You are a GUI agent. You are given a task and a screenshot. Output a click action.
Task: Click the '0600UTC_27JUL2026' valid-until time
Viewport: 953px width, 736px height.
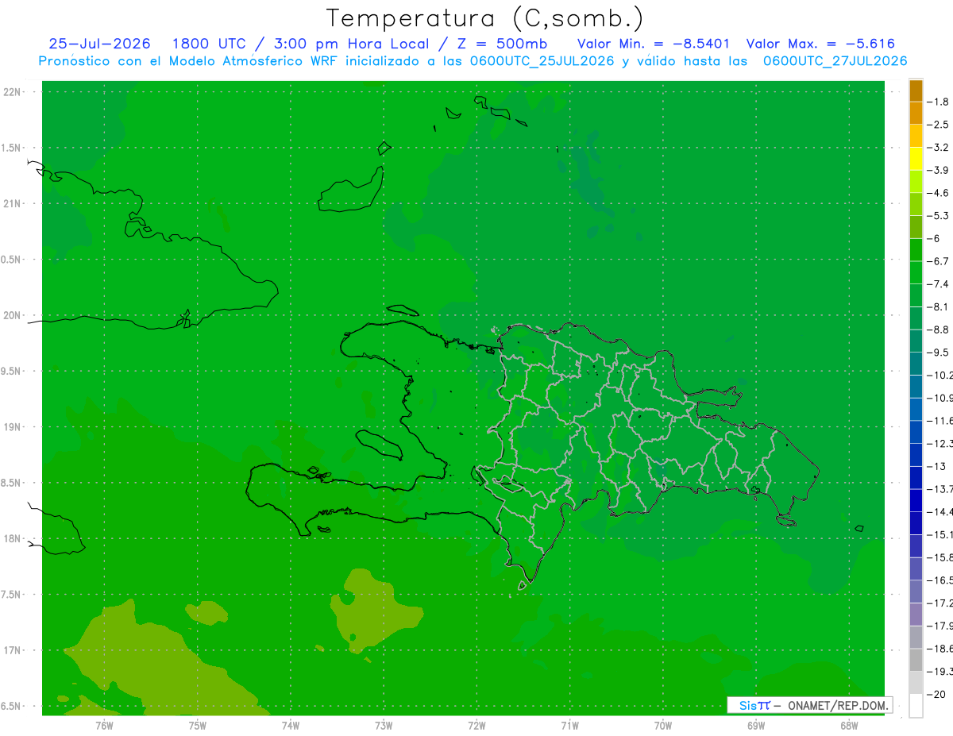tap(835, 61)
